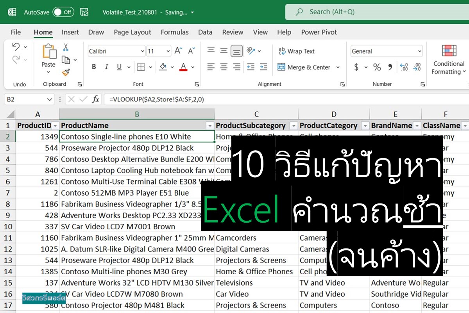The image size is (469, 313).
Task: Expand the Undo history dropdown
Action: [x=25, y=47]
